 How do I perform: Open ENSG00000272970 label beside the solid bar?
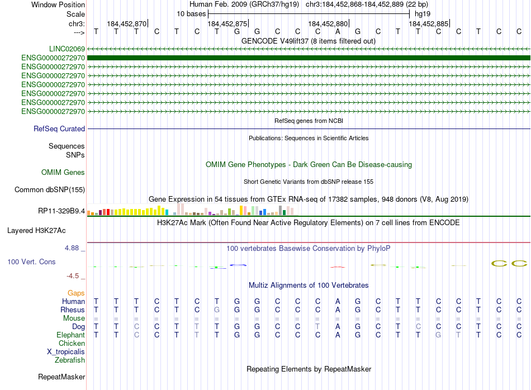(53, 58)
